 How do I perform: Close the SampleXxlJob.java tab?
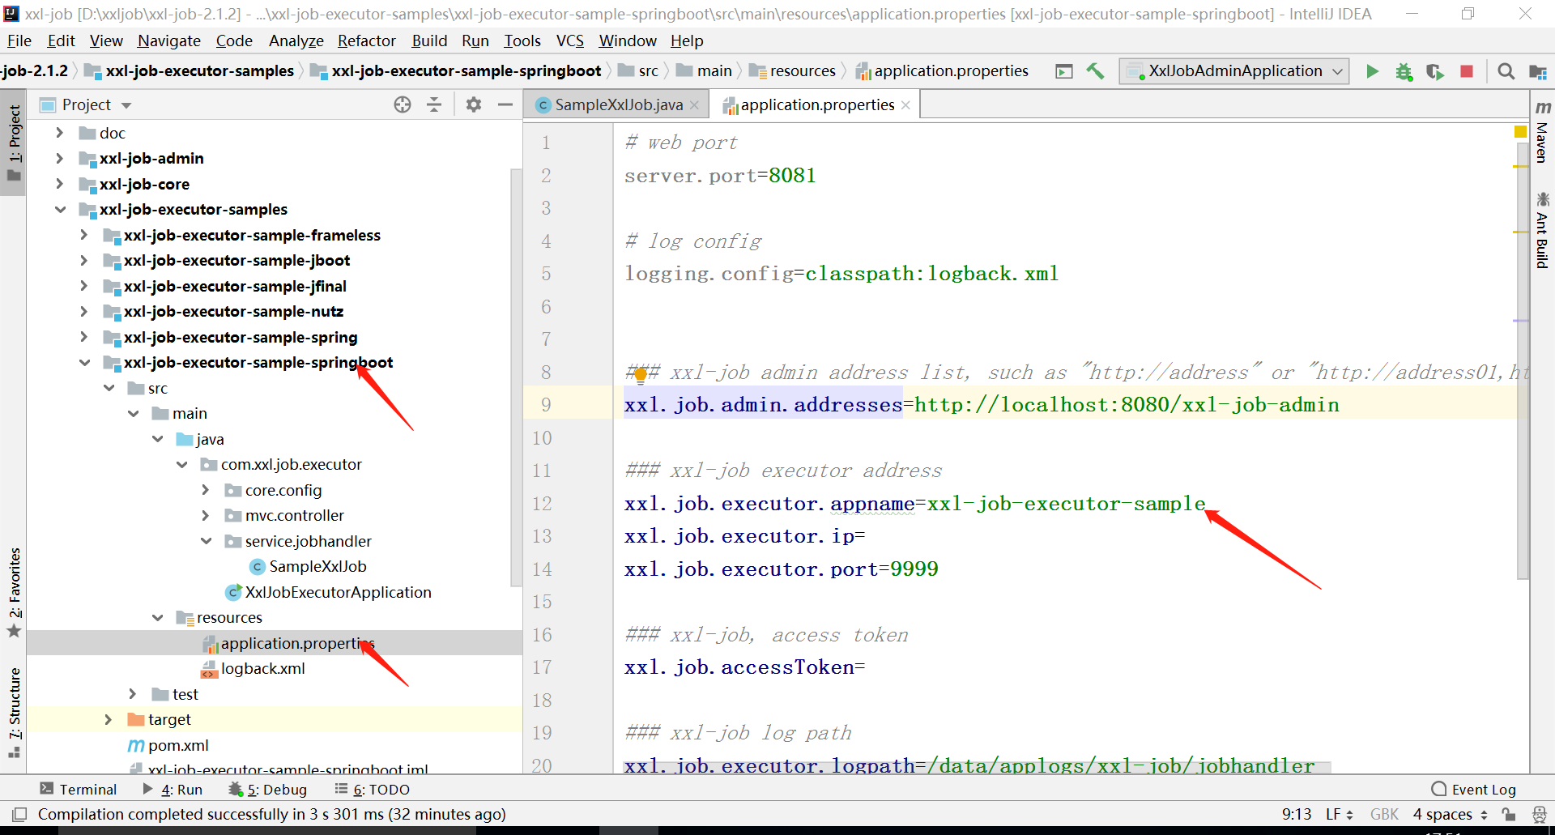coord(694,105)
